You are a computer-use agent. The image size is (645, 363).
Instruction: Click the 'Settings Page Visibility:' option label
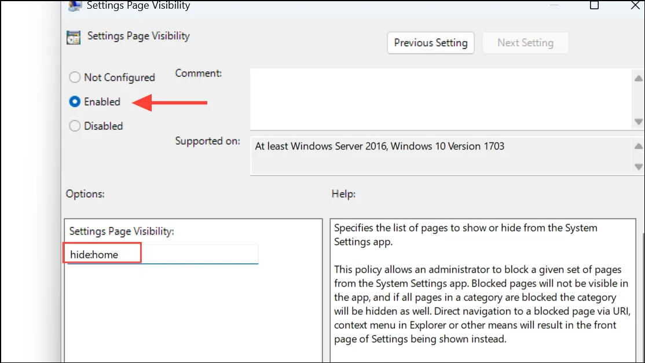(x=122, y=232)
